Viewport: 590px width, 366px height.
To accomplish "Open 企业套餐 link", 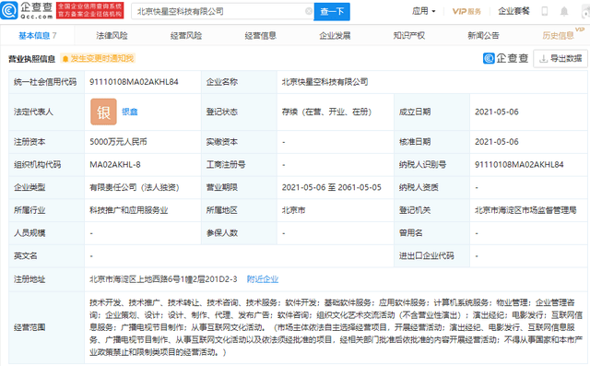I will pyautogui.click(x=513, y=11).
